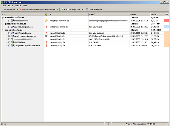This screenshot has width=170, height=126.
Task: Click the Timer aktivieren clock icon
Action: (x=87, y=10)
